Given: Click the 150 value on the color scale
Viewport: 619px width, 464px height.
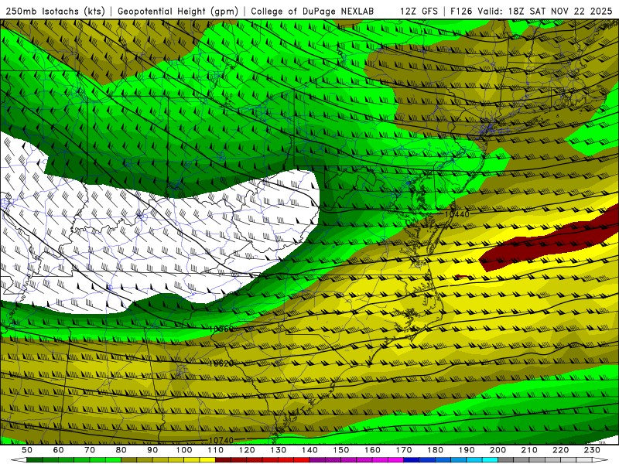Looking at the screenshot, I should pos(341,450).
